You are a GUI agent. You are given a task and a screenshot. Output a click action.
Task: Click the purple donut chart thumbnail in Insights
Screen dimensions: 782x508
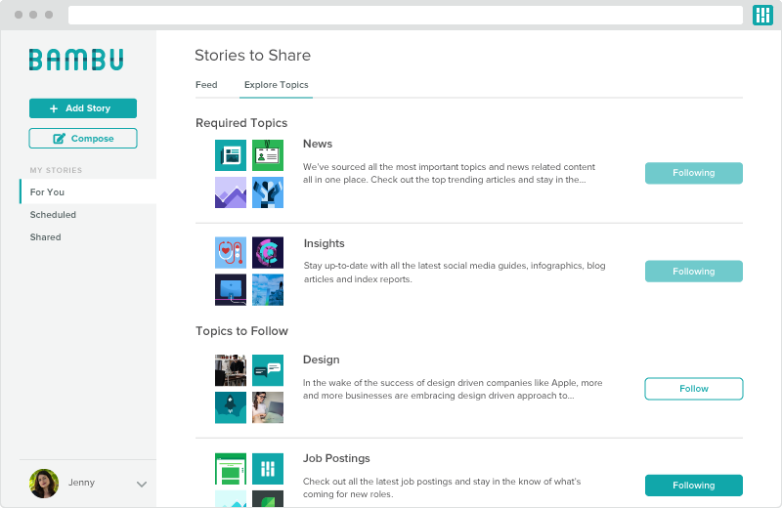pos(268,252)
